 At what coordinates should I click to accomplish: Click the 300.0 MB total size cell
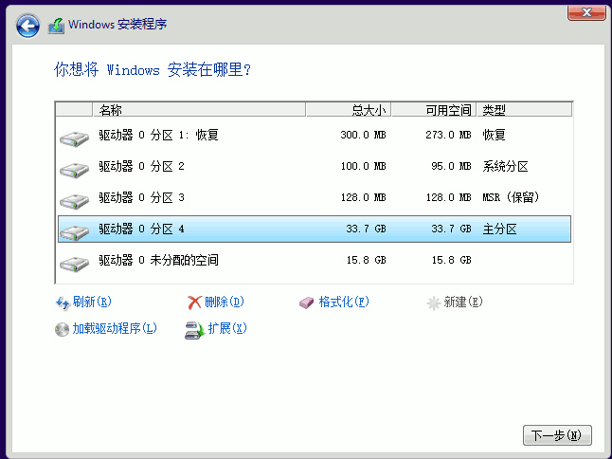coord(363,136)
